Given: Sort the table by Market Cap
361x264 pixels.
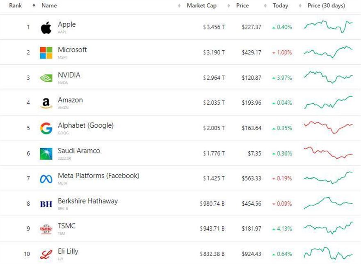Looking at the screenshot, I should click(x=201, y=6).
